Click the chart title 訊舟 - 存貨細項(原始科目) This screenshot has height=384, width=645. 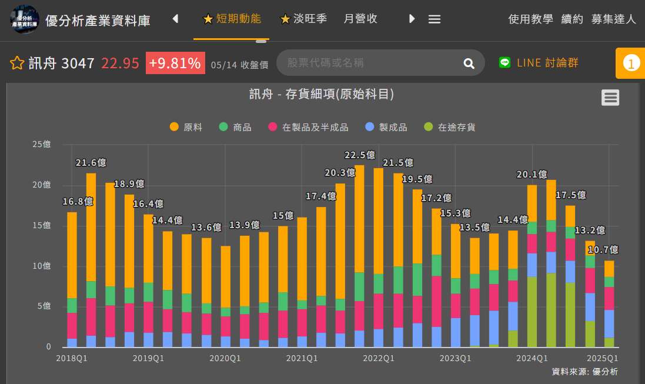[322, 94]
